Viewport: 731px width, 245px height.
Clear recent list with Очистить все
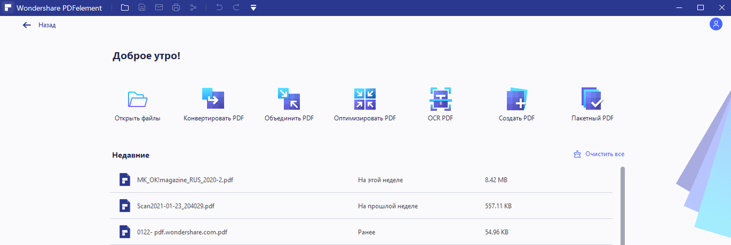click(x=604, y=154)
